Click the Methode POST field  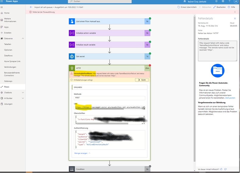tap(109, 98)
